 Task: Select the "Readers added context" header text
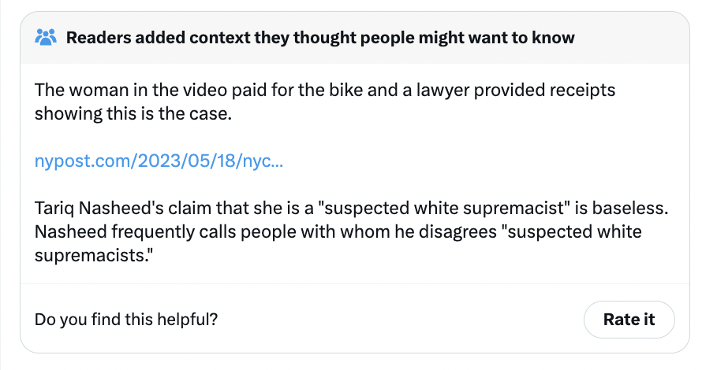[x=320, y=38]
